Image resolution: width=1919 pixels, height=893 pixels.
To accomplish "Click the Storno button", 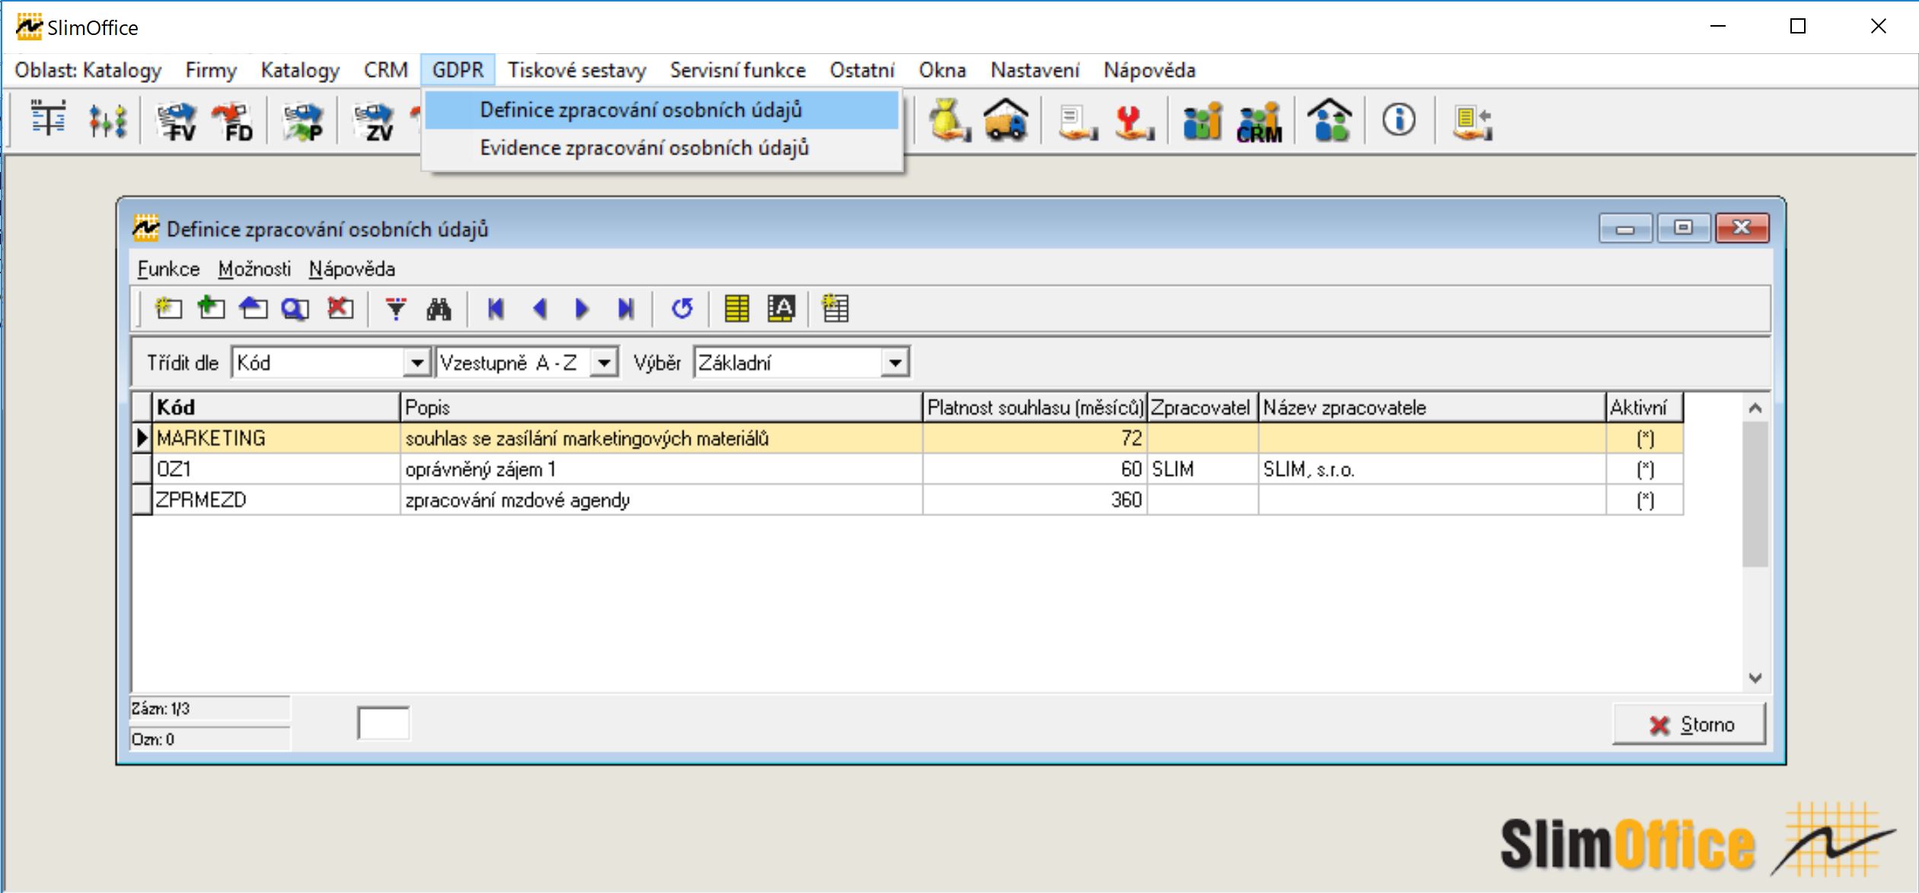I will click(x=1689, y=724).
